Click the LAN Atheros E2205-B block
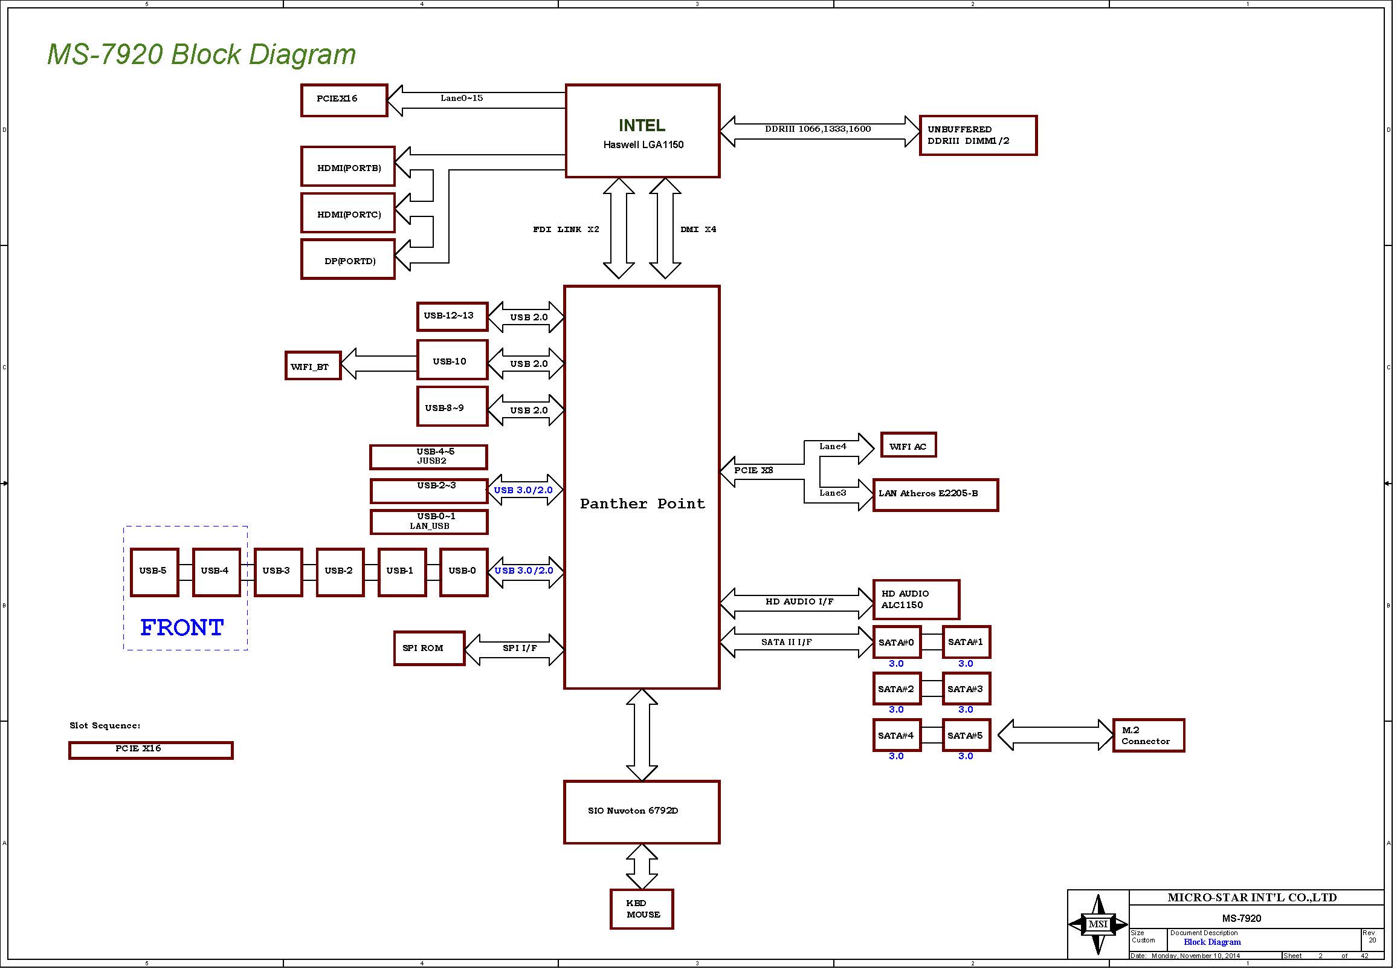Screen dimensions: 1400x969 tap(936, 495)
